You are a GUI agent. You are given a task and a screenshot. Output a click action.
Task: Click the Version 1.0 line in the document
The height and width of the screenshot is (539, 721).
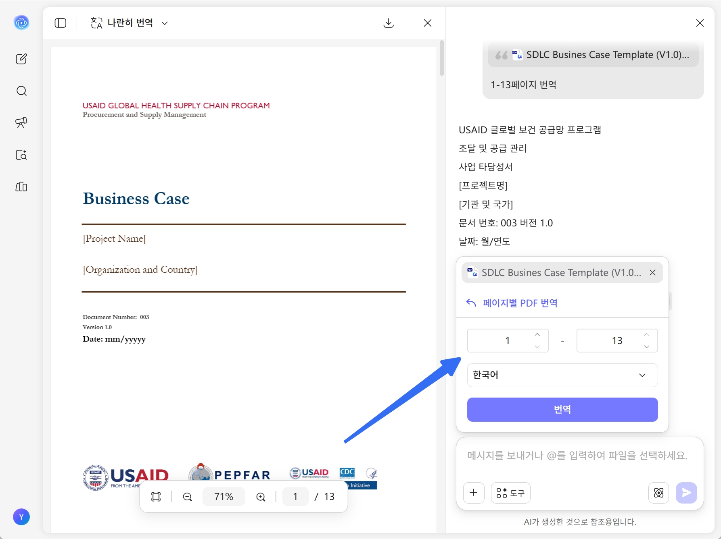coord(97,327)
